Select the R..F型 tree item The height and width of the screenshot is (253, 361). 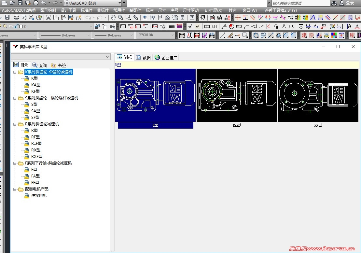[x=36, y=143]
